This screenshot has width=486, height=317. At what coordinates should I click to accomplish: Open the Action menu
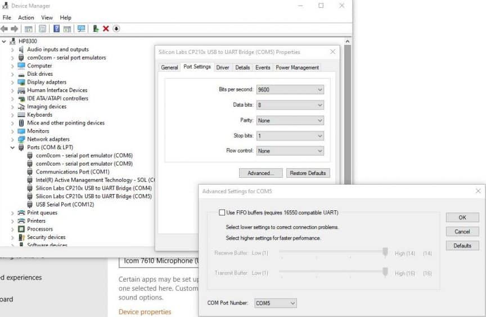pos(26,17)
